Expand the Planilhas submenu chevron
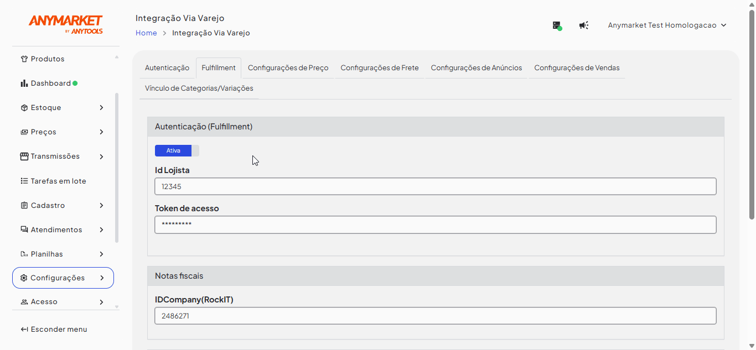The height and width of the screenshot is (350, 756). (101, 254)
